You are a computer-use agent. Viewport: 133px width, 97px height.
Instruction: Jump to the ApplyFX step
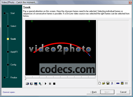[x=14, y=52]
